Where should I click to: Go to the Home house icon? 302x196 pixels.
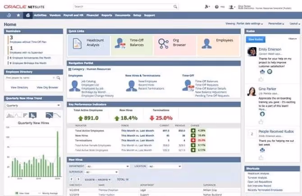28,15
